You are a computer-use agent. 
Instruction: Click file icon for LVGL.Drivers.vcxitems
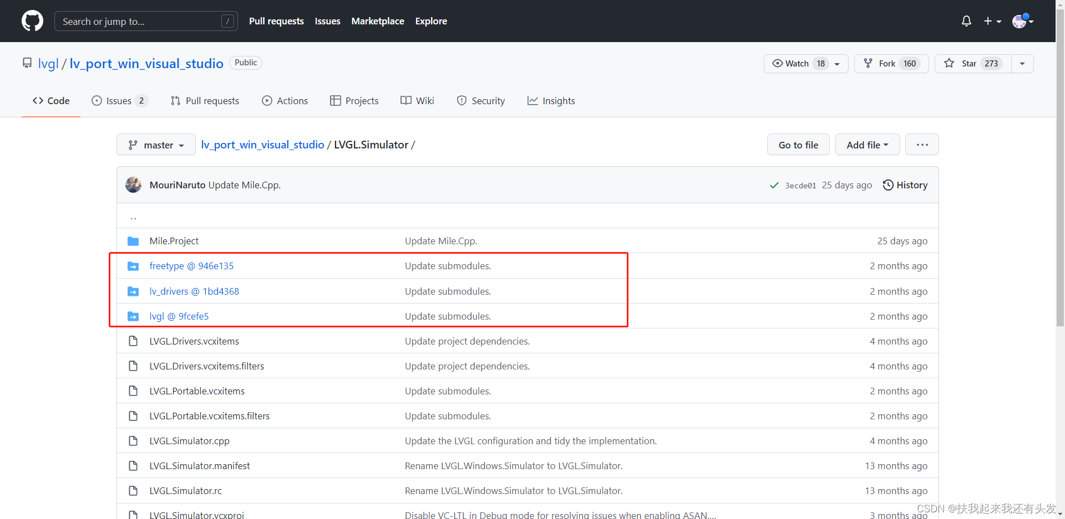tap(133, 341)
